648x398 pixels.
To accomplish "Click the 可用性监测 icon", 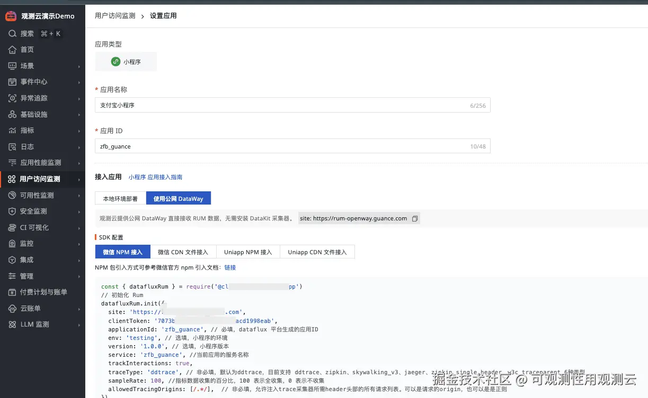I will 12,196.
